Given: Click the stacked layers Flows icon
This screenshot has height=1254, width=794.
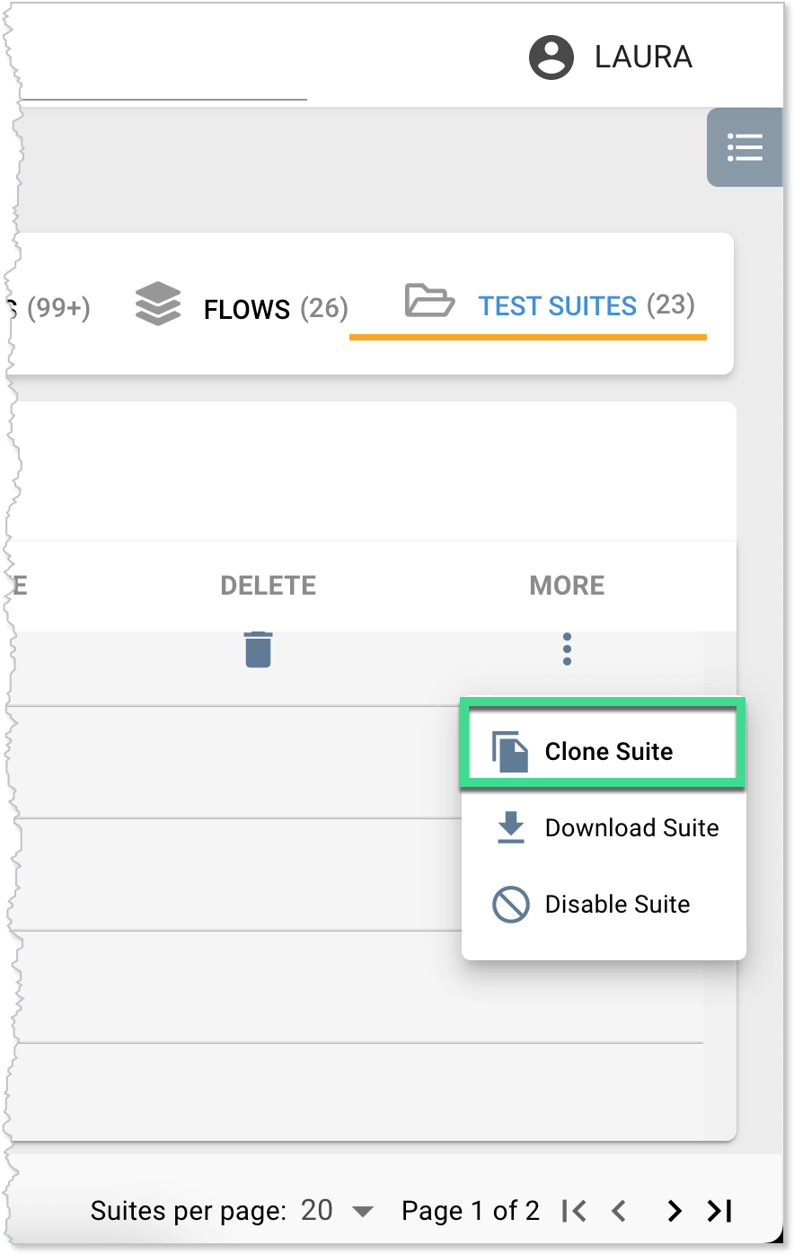Looking at the screenshot, I should pyautogui.click(x=158, y=305).
